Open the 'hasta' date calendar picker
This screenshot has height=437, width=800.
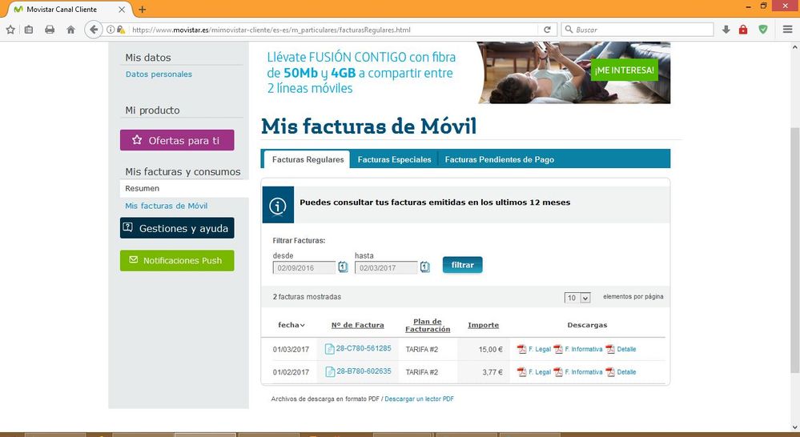coord(425,267)
